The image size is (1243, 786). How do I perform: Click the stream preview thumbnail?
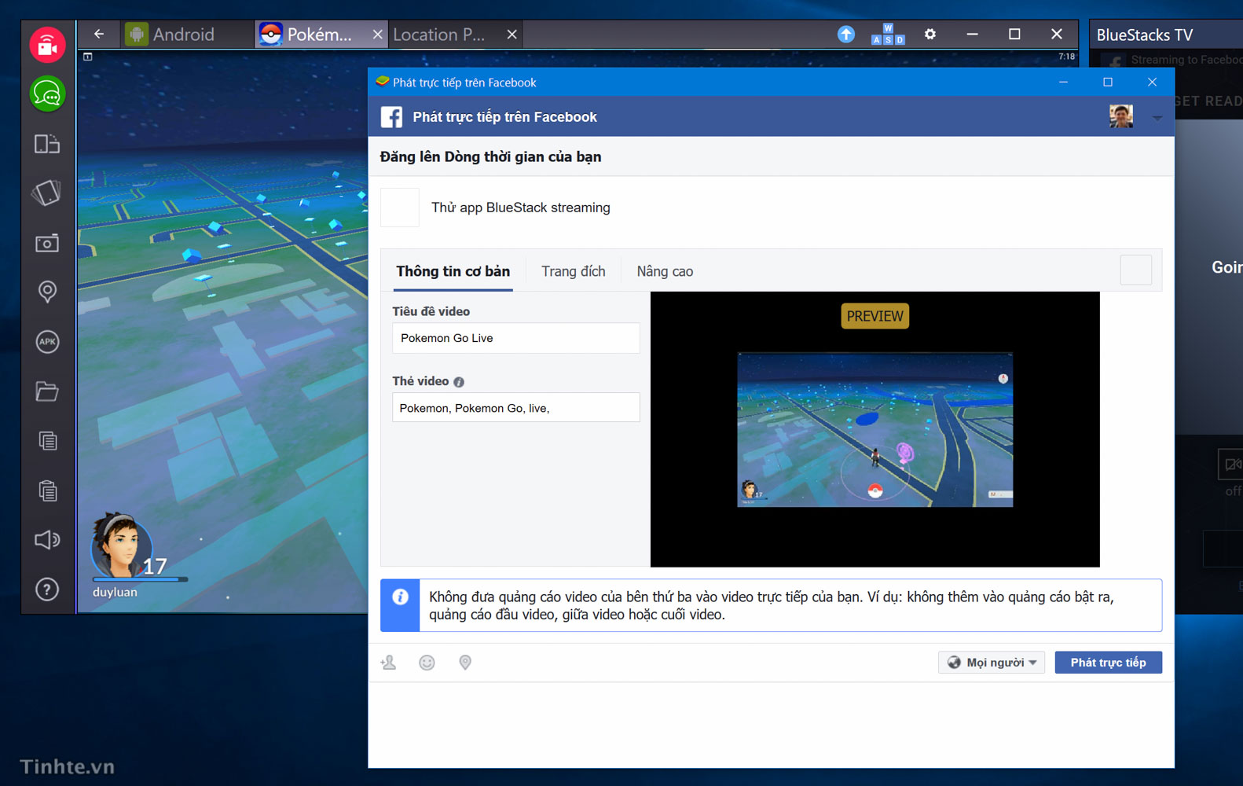[x=874, y=429]
